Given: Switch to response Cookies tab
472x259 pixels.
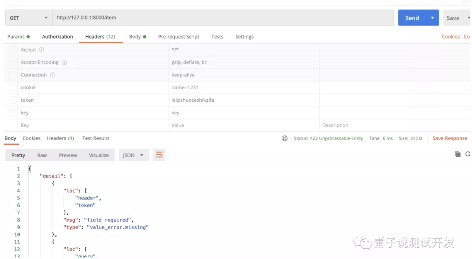Looking at the screenshot, I should pos(32,138).
